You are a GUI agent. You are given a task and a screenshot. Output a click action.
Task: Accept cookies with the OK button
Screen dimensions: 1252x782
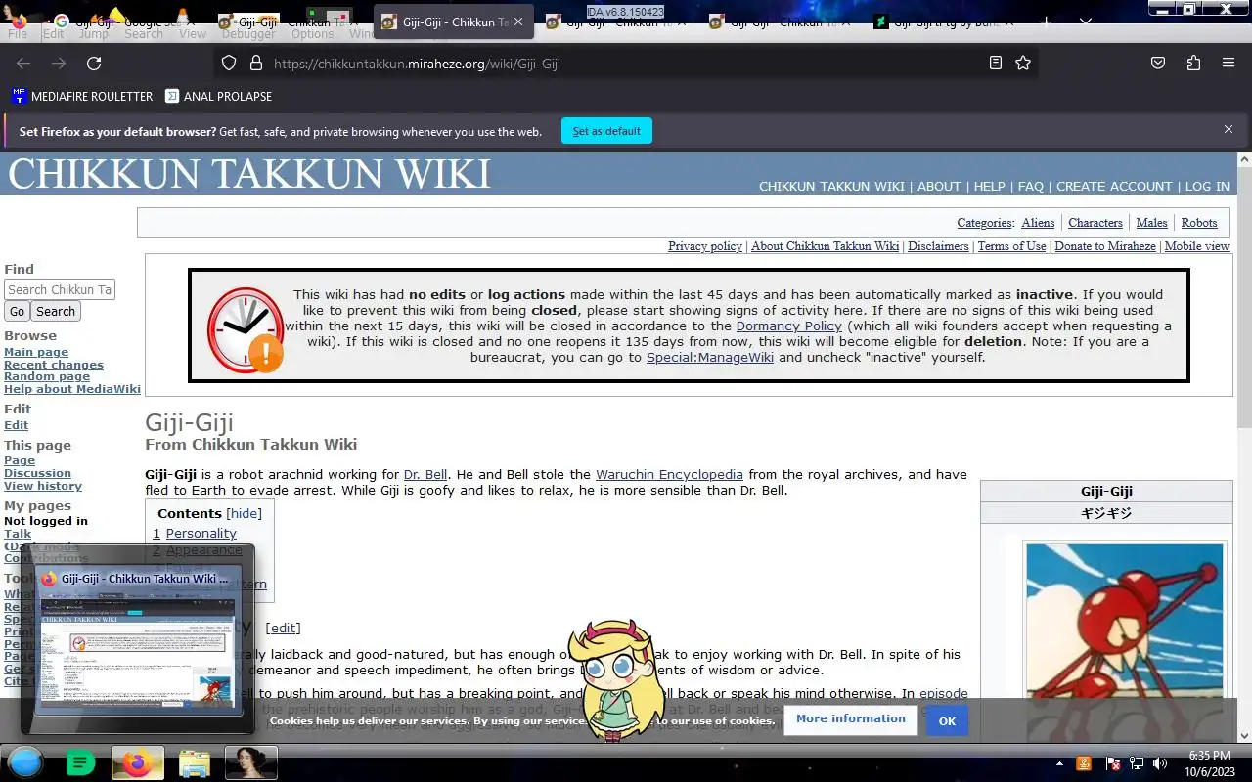947,720
